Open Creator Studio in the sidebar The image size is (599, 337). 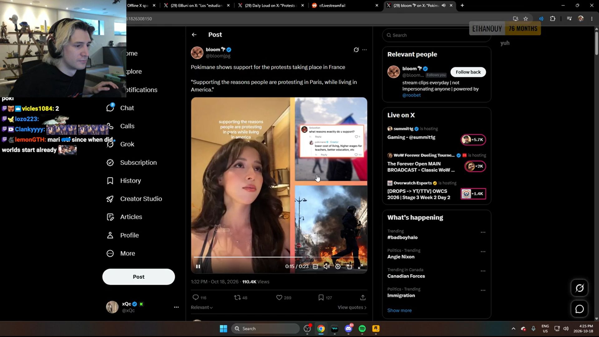134,199
